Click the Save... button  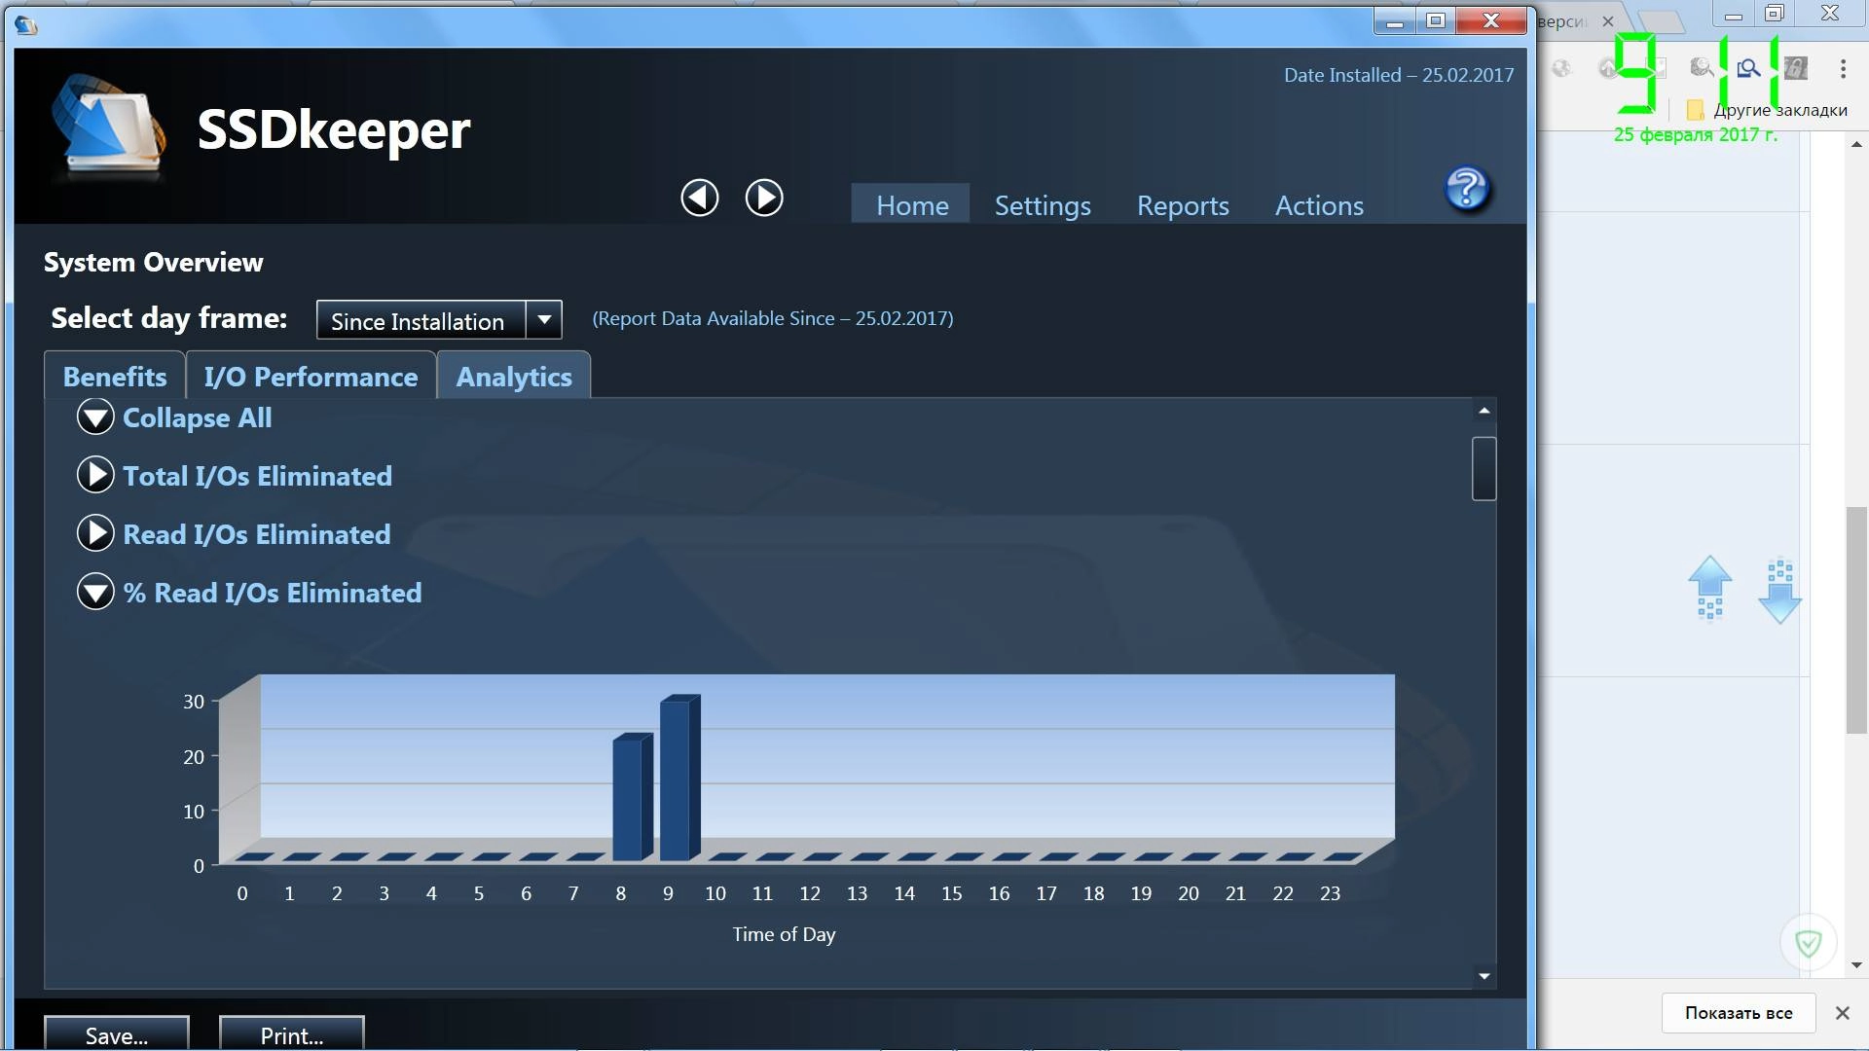117,1035
